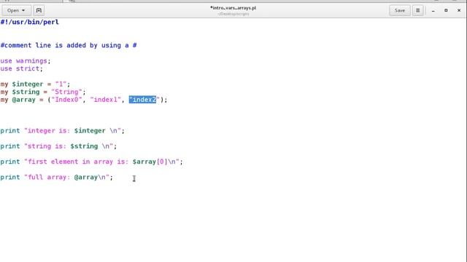This screenshot has height=262, width=467.
Task: Open the hamburger menu in the header bar
Action: [418, 10]
